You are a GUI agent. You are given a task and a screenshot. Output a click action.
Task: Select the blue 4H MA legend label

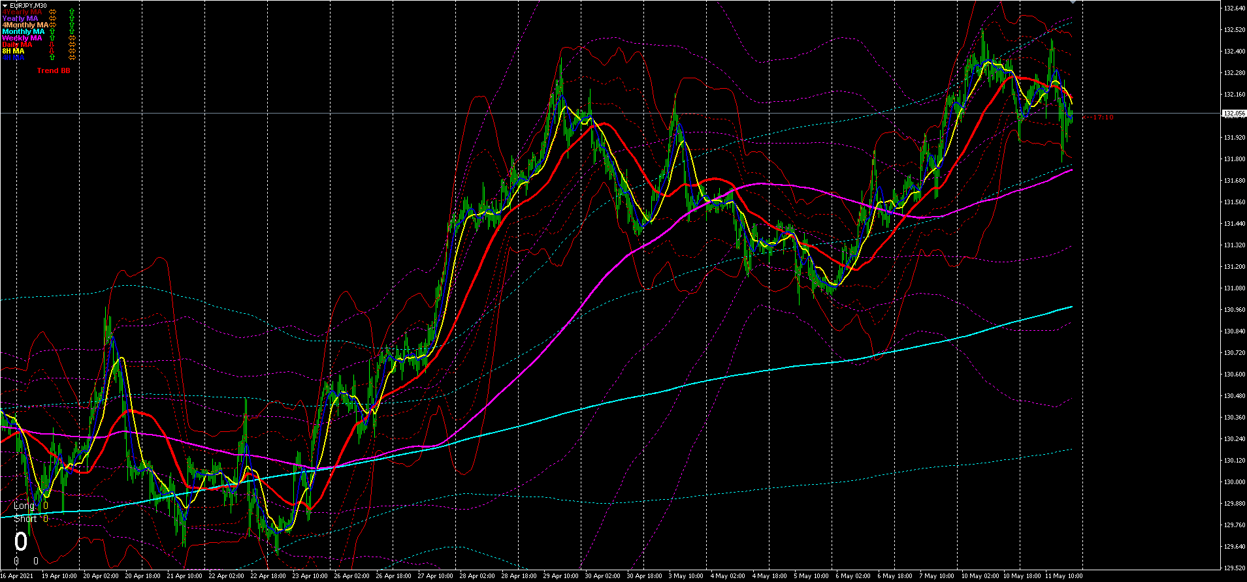[14, 57]
